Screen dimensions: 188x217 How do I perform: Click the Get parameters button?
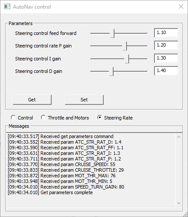point(32,100)
